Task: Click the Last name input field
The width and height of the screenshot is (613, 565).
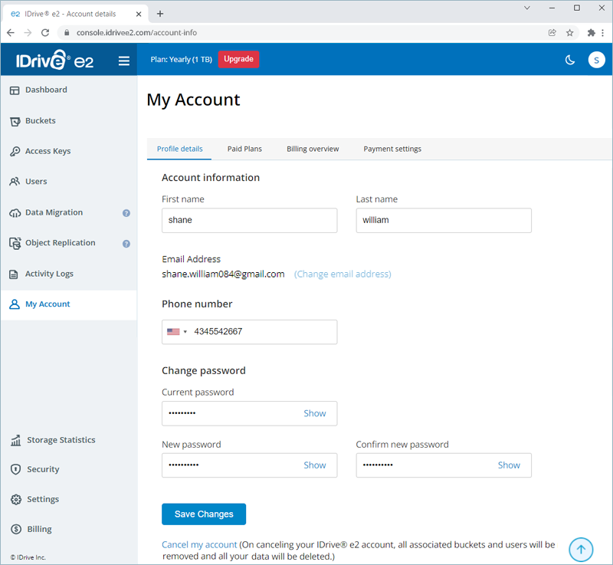Action: [444, 221]
